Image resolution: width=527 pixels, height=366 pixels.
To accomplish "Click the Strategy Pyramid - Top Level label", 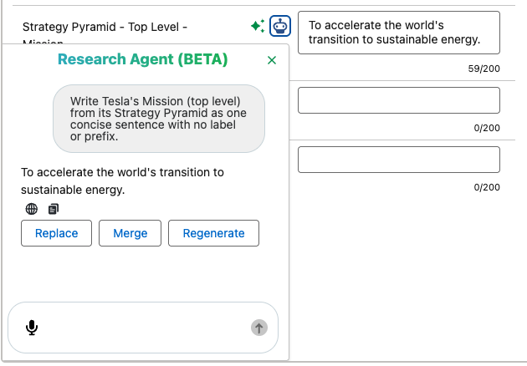I will coord(105,27).
